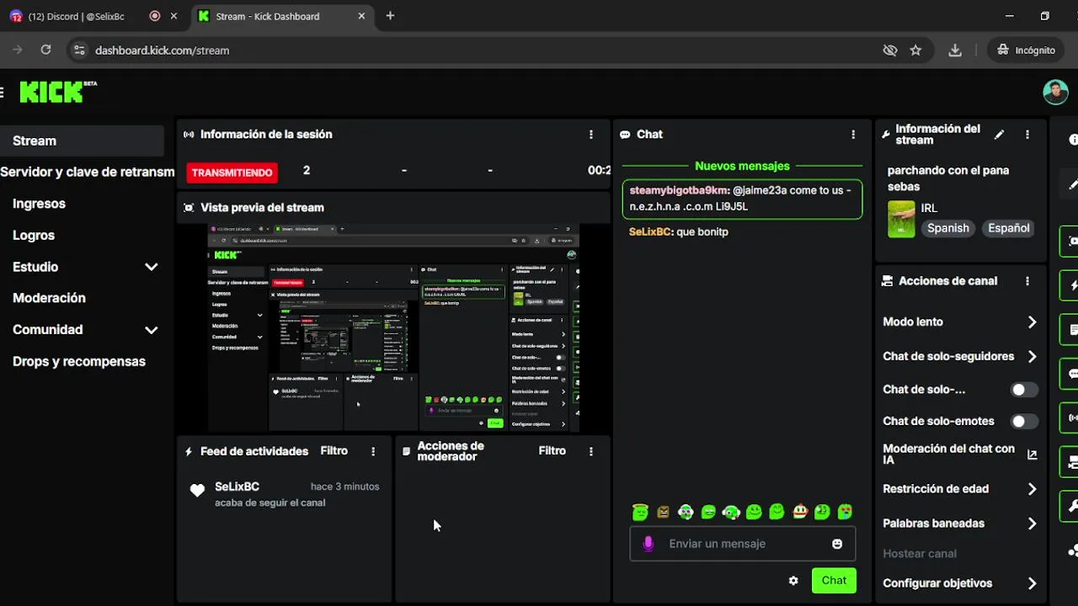Select the green emote wearing a red-and-white hat
Image resolution: width=1078 pixels, height=606 pixels.
[x=799, y=512]
